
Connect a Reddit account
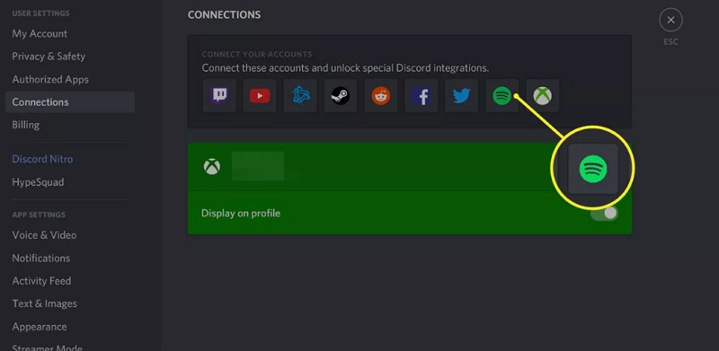[381, 96]
